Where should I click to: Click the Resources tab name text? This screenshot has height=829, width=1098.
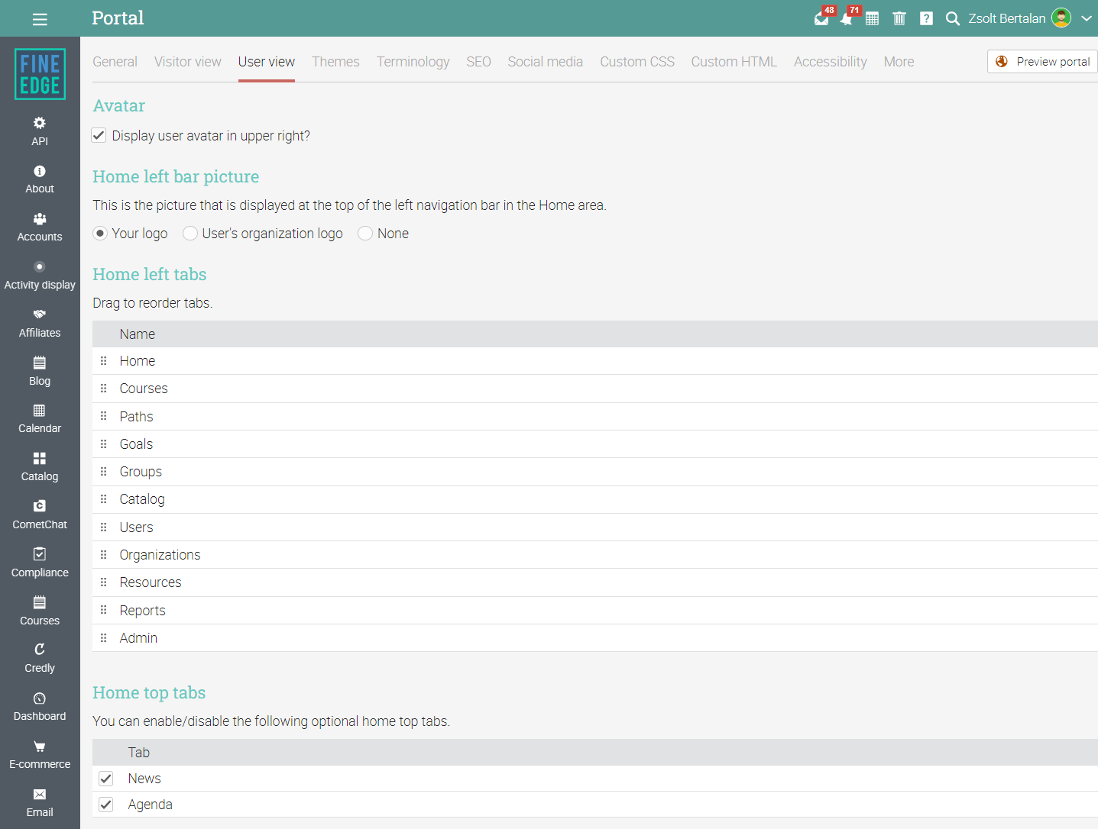tap(151, 582)
